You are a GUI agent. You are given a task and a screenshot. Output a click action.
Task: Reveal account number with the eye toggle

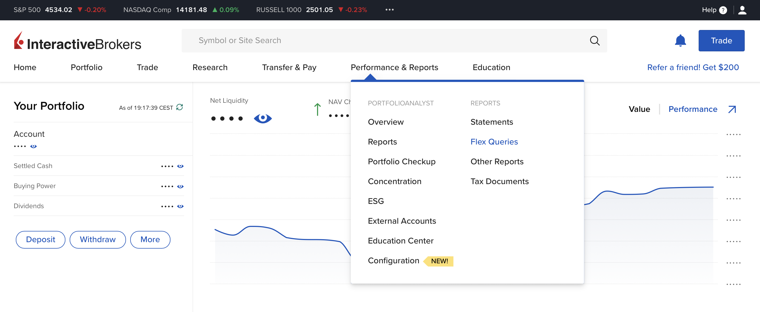click(34, 146)
